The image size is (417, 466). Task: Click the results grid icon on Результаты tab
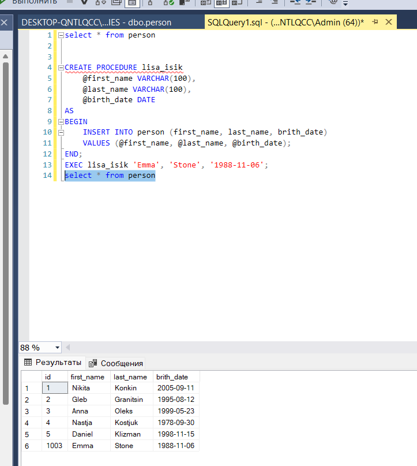[28, 362]
